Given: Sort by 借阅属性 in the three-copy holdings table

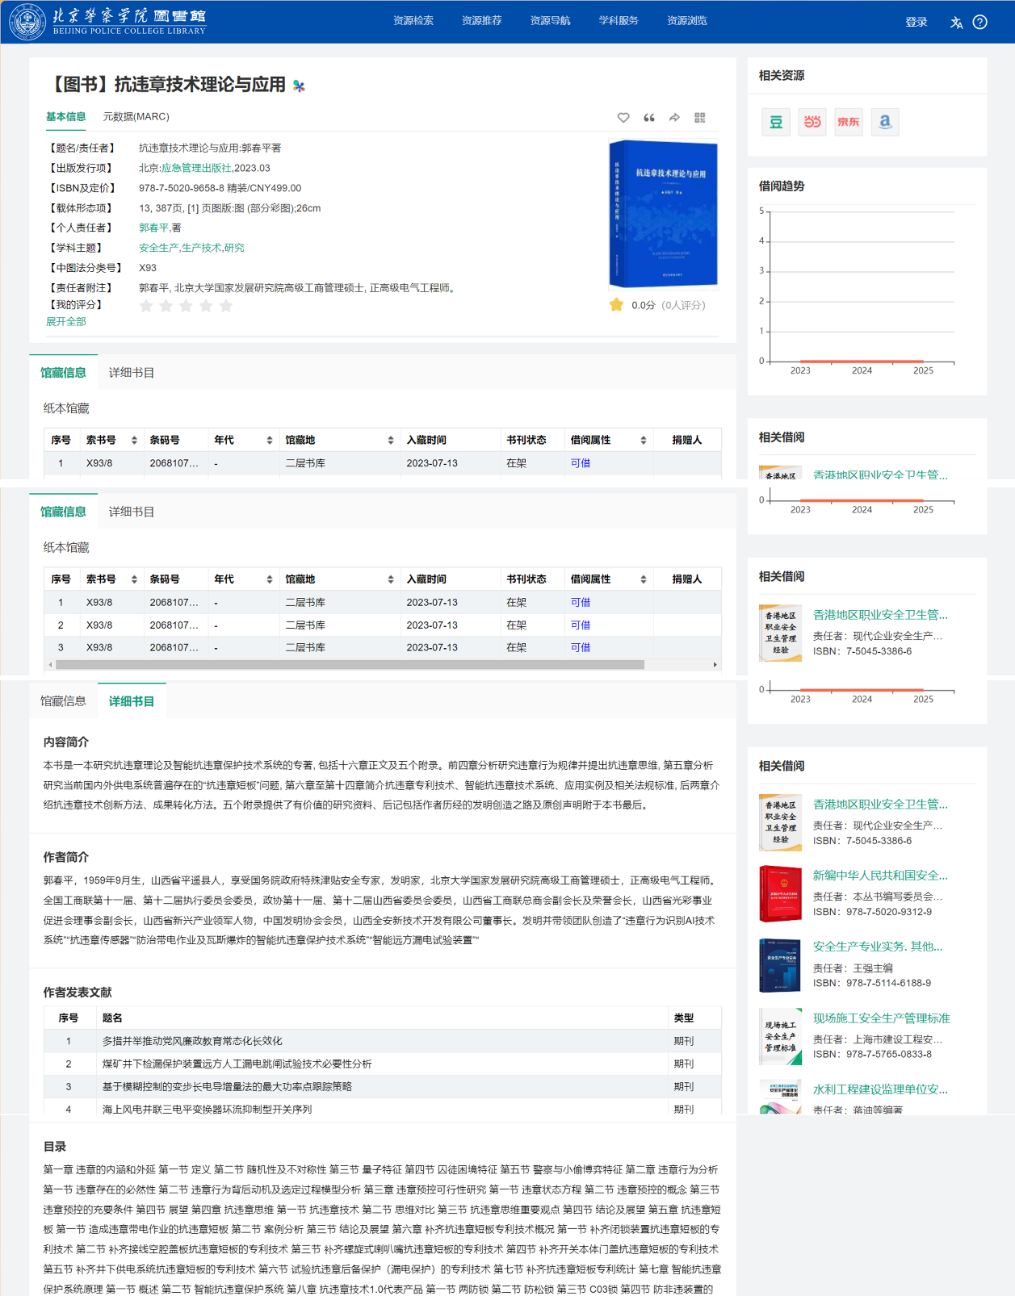Looking at the screenshot, I should (x=644, y=579).
